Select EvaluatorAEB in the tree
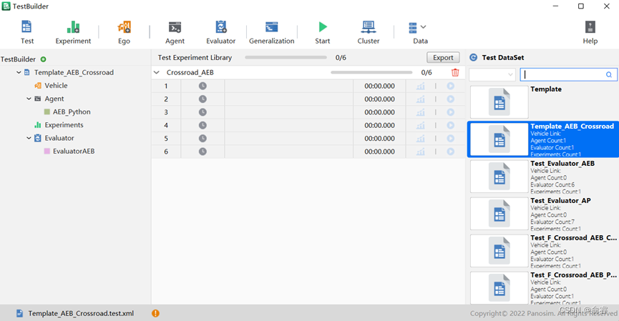This screenshot has width=619, height=321. coord(74,151)
